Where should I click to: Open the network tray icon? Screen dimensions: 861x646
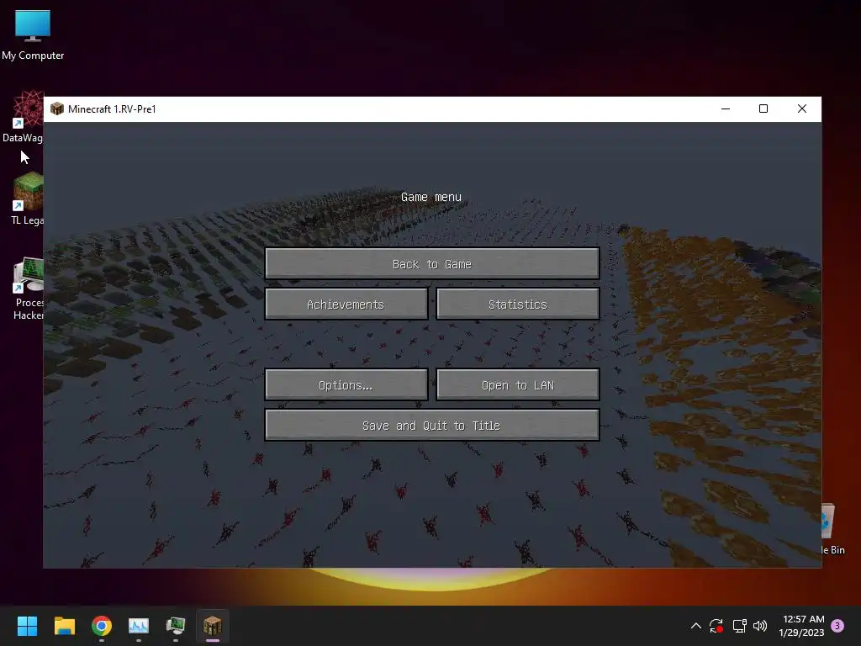[x=739, y=626]
